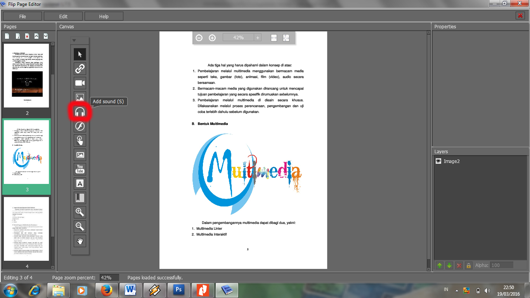Choose the Add sound headphones tool
This screenshot has height=298, width=530.
click(x=80, y=112)
